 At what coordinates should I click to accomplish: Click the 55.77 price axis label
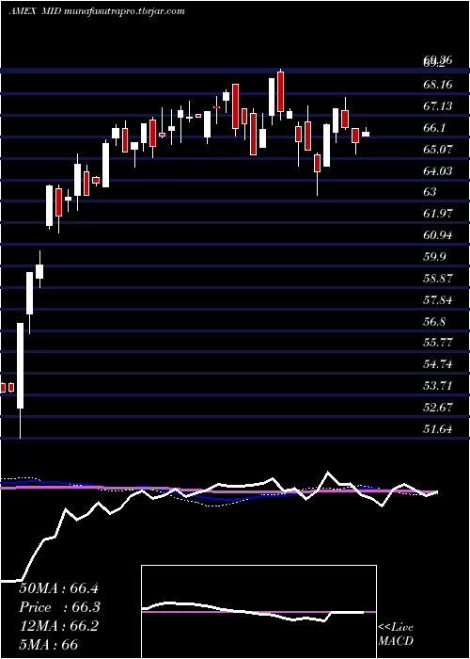438,343
